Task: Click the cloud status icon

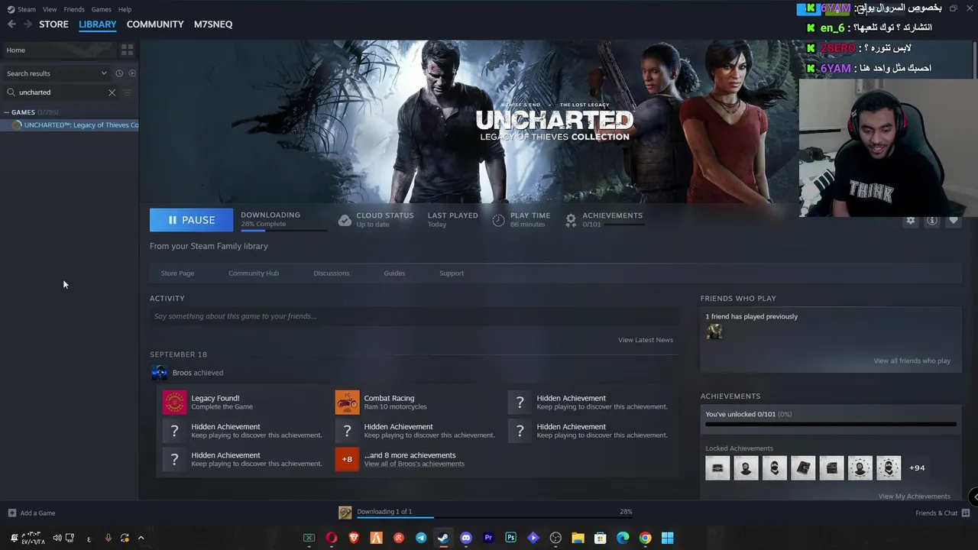Action: point(345,220)
